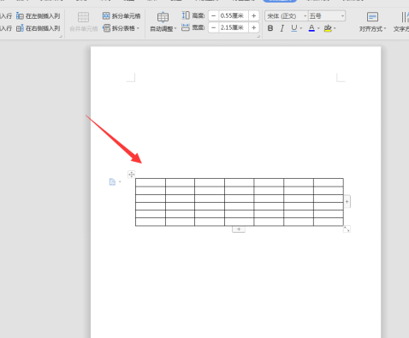
Task: Click the row height input field
Action: click(234, 15)
